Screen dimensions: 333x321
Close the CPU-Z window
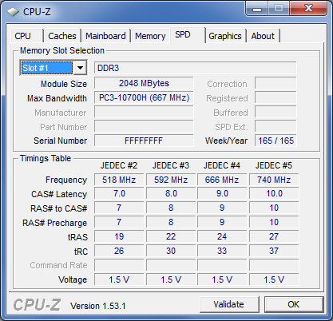click(308, 9)
